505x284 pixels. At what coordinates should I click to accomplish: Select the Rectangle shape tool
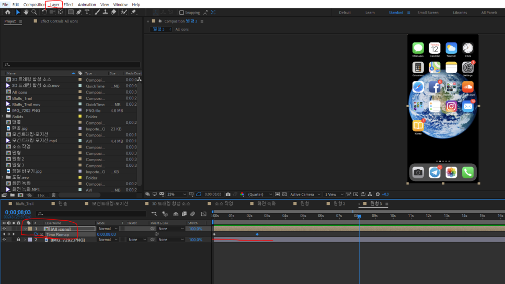(71, 12)
